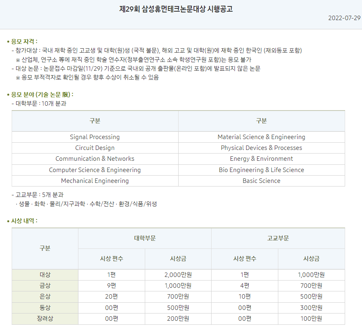This screenshot has height=330, width=362.
Task: Select the Basic Science cell
Action: point(261,181)
